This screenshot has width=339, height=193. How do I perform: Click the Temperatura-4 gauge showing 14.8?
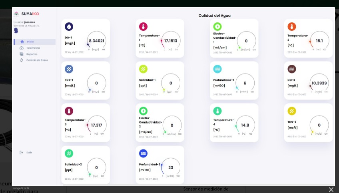pos(245,125)
